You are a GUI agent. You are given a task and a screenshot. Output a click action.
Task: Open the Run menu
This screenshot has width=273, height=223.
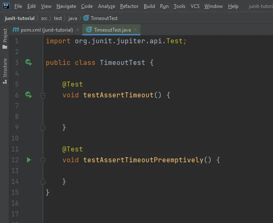tap(164, 6)
